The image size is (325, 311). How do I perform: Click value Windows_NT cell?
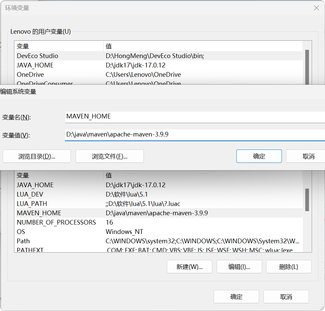click(124, 232)
